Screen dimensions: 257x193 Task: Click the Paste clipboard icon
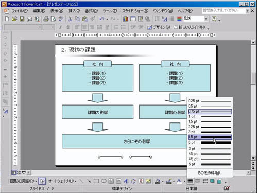pos(85,19)
